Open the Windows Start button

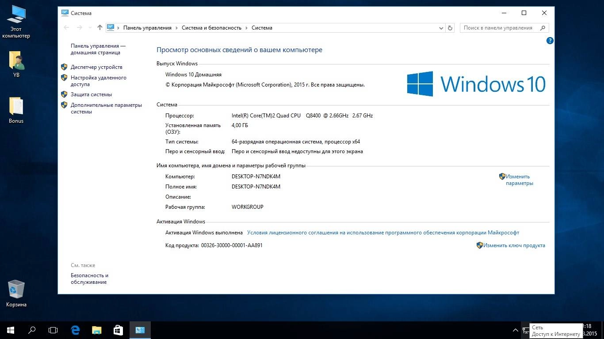tap(11, 330)
